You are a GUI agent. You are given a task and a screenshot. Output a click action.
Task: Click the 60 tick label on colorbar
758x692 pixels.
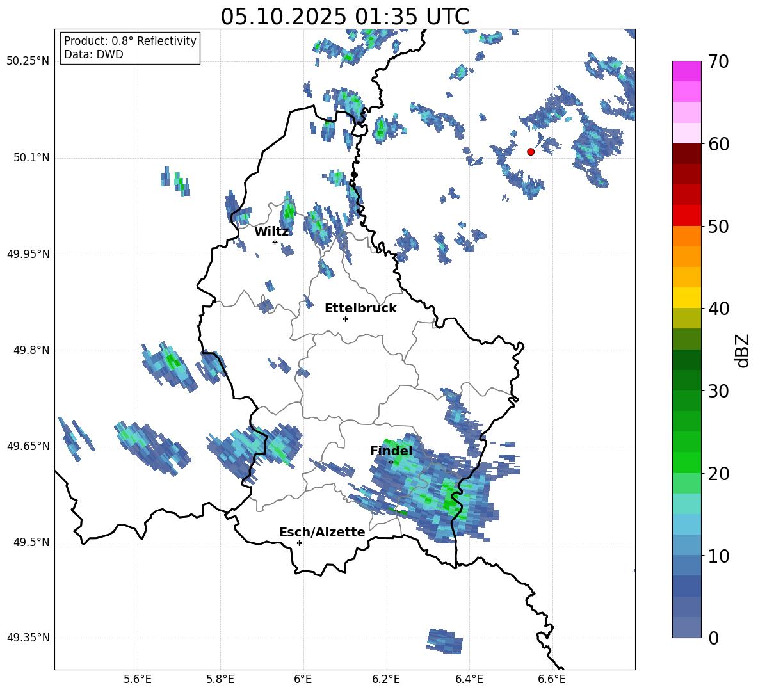click(x=718, y=144)
